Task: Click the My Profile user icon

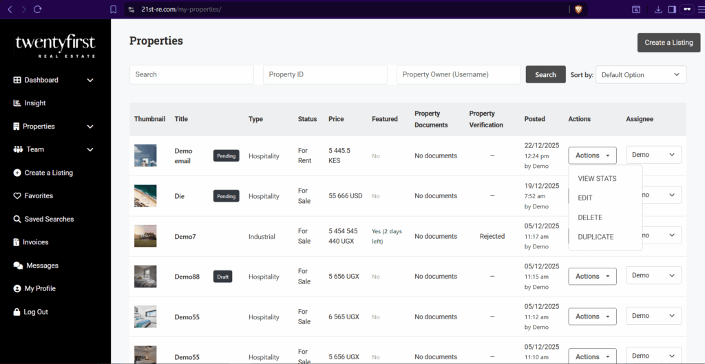Action: pyautogui.click(x=17, y=289)
